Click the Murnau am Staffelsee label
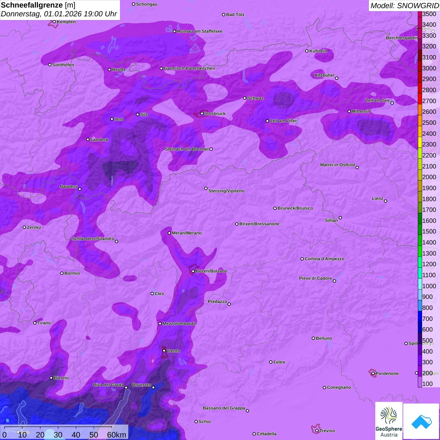This screenshot has width=440, height=440. (x=200, y=31)
